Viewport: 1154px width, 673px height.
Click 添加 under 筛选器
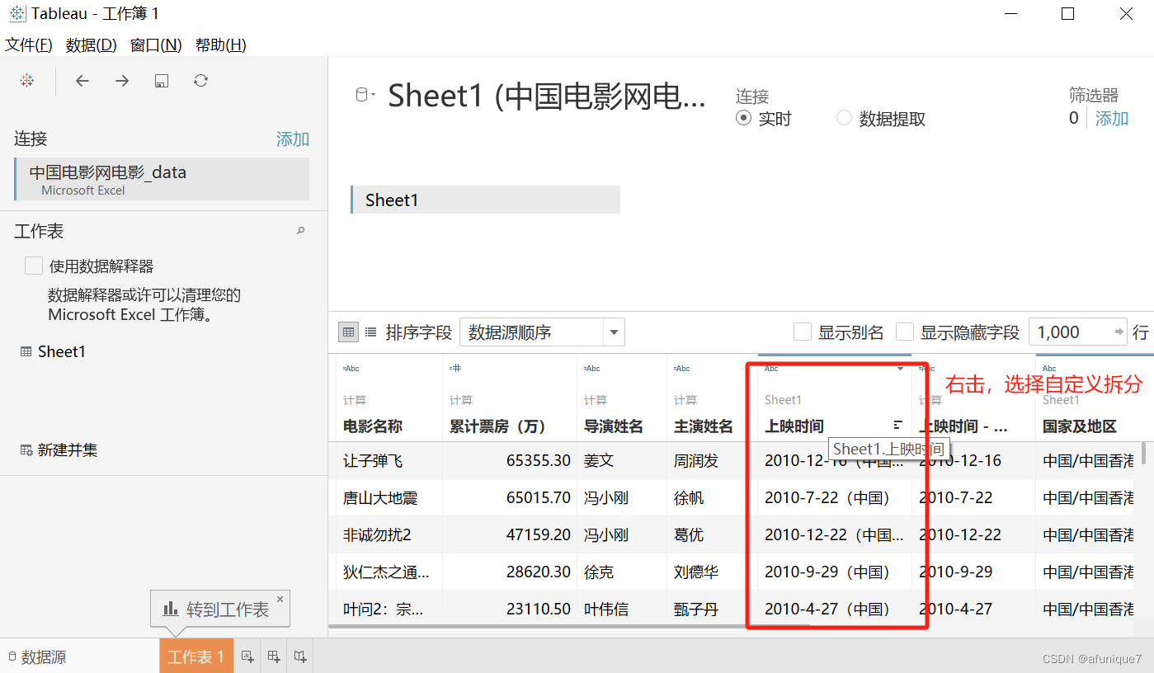1112,118
